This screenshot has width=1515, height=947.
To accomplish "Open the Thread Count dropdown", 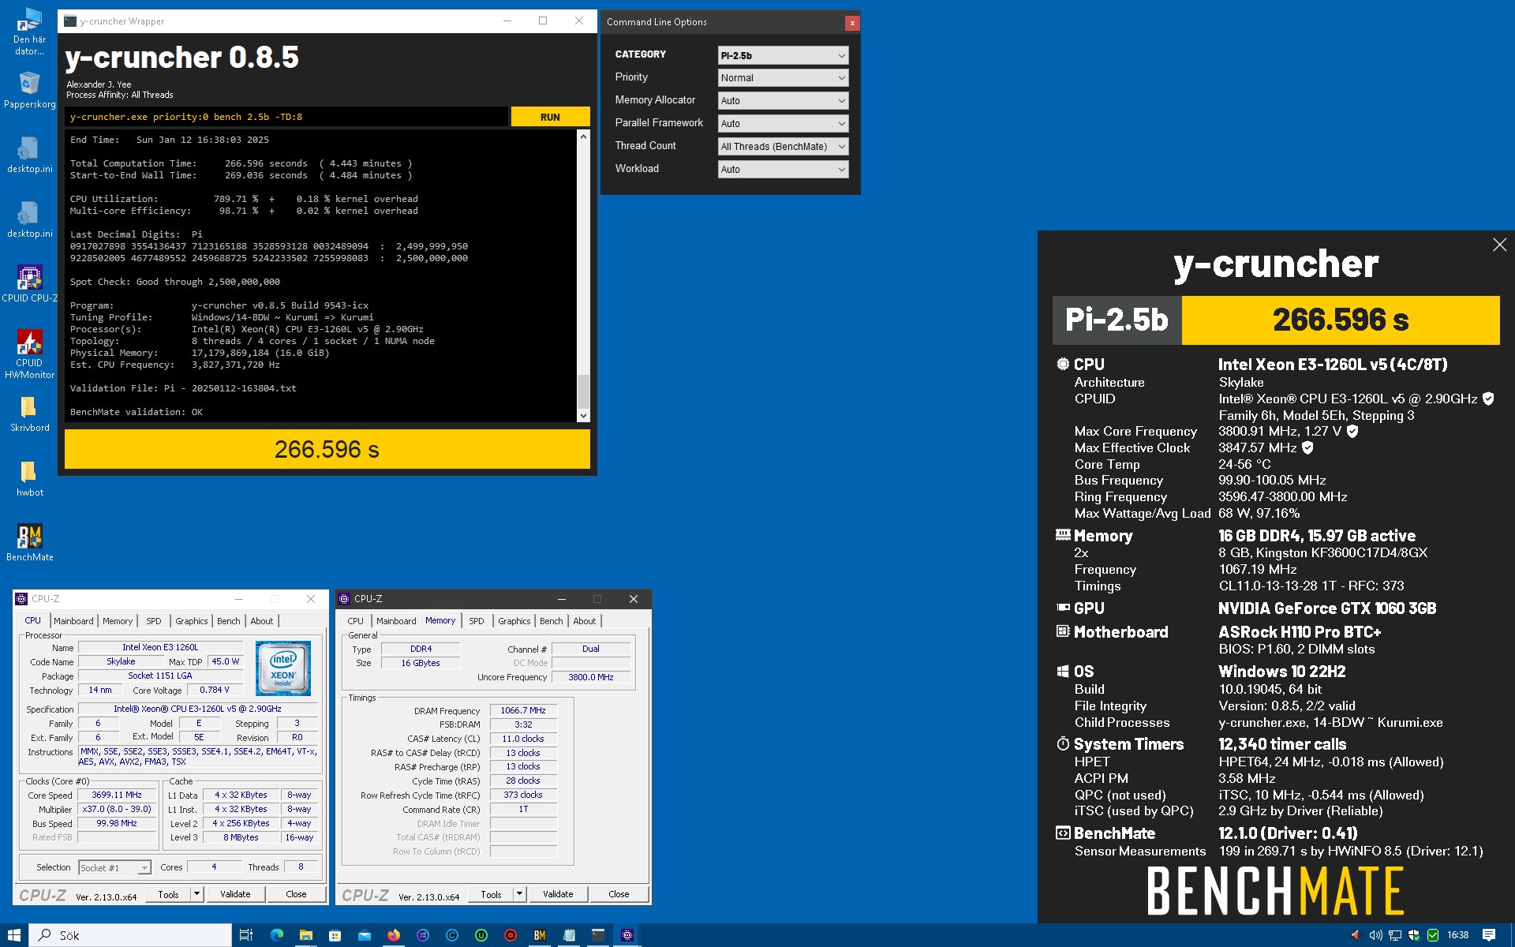I will 783,146.
